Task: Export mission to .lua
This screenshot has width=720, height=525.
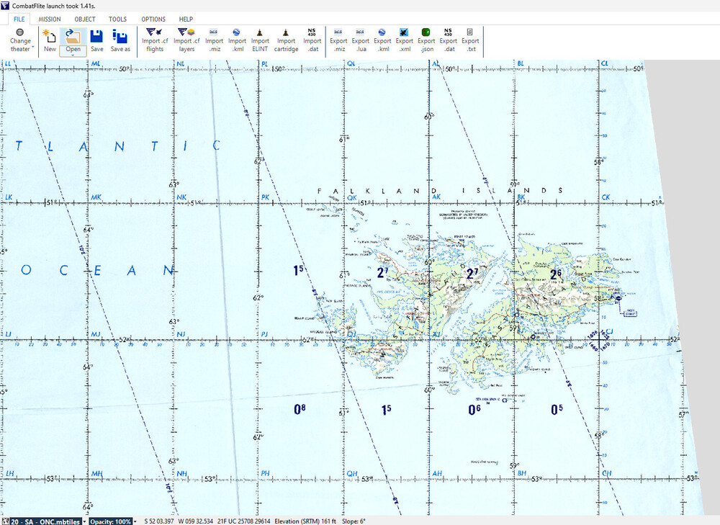Action: [360, 40]
